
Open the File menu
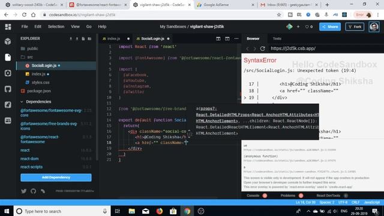point(25,26)
